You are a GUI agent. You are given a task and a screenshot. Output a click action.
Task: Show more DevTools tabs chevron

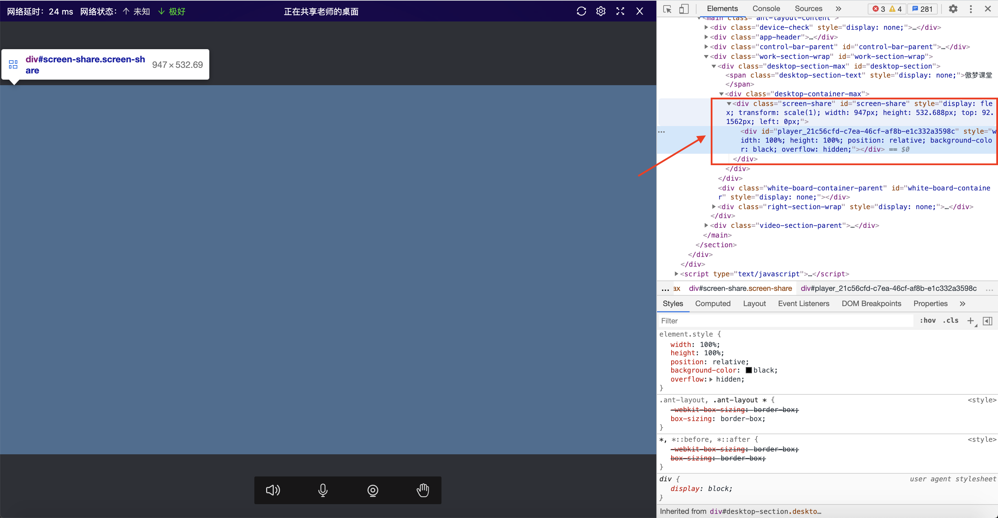coord(838,9)
